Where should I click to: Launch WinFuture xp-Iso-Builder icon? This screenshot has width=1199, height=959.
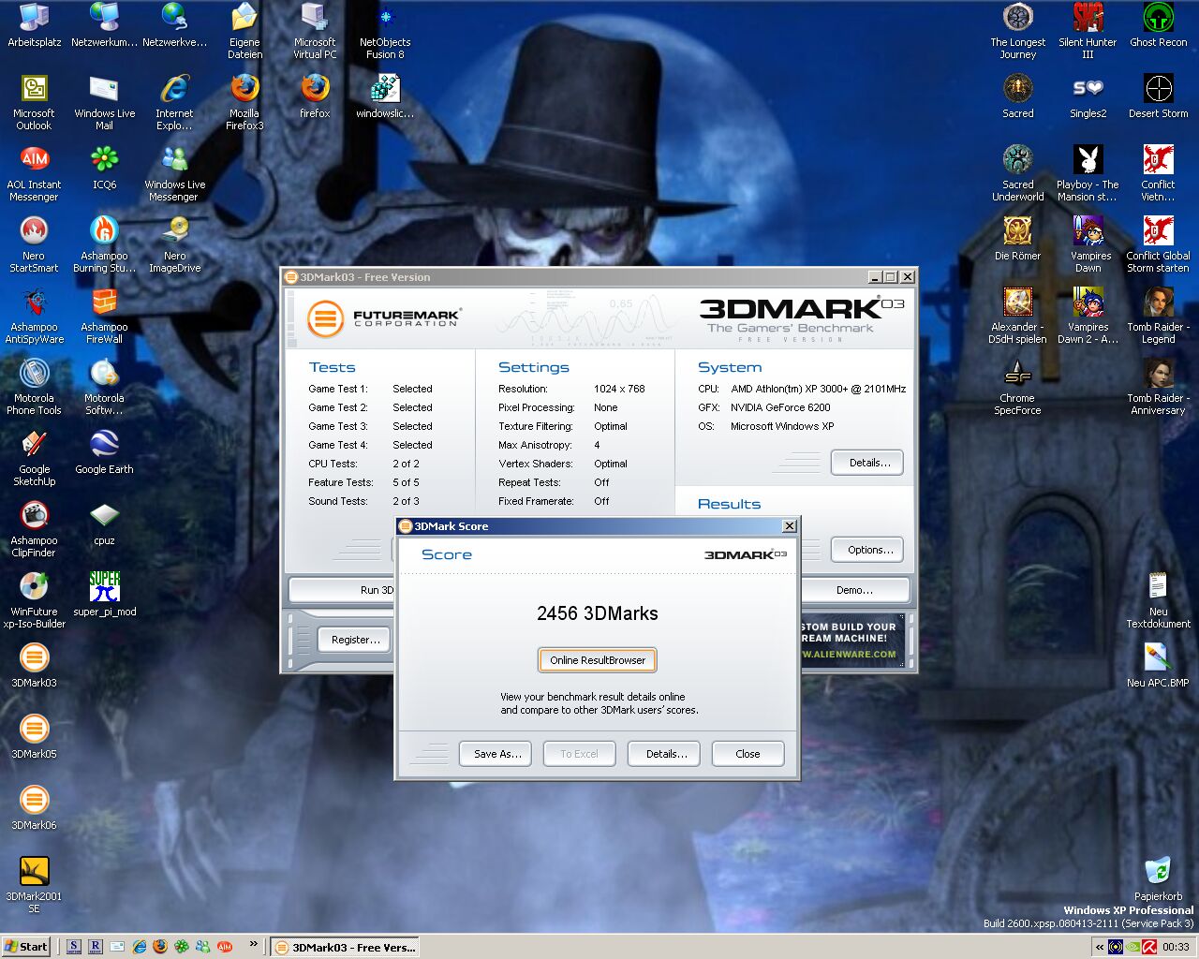(35, 599)
